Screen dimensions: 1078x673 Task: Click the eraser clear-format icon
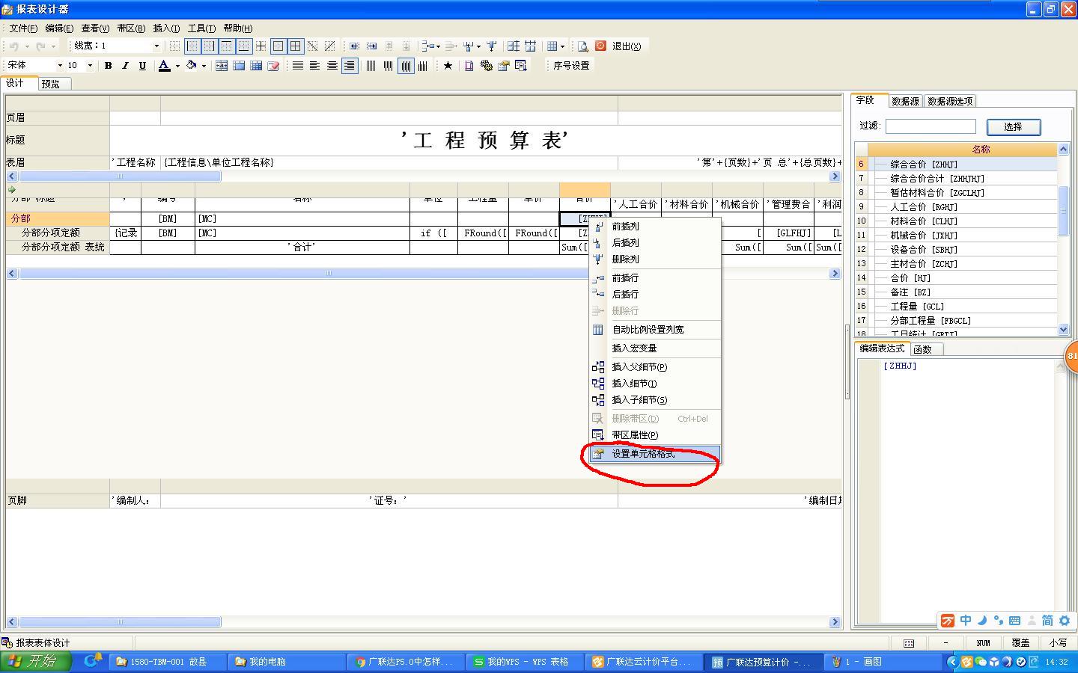[x=273, y=66]
